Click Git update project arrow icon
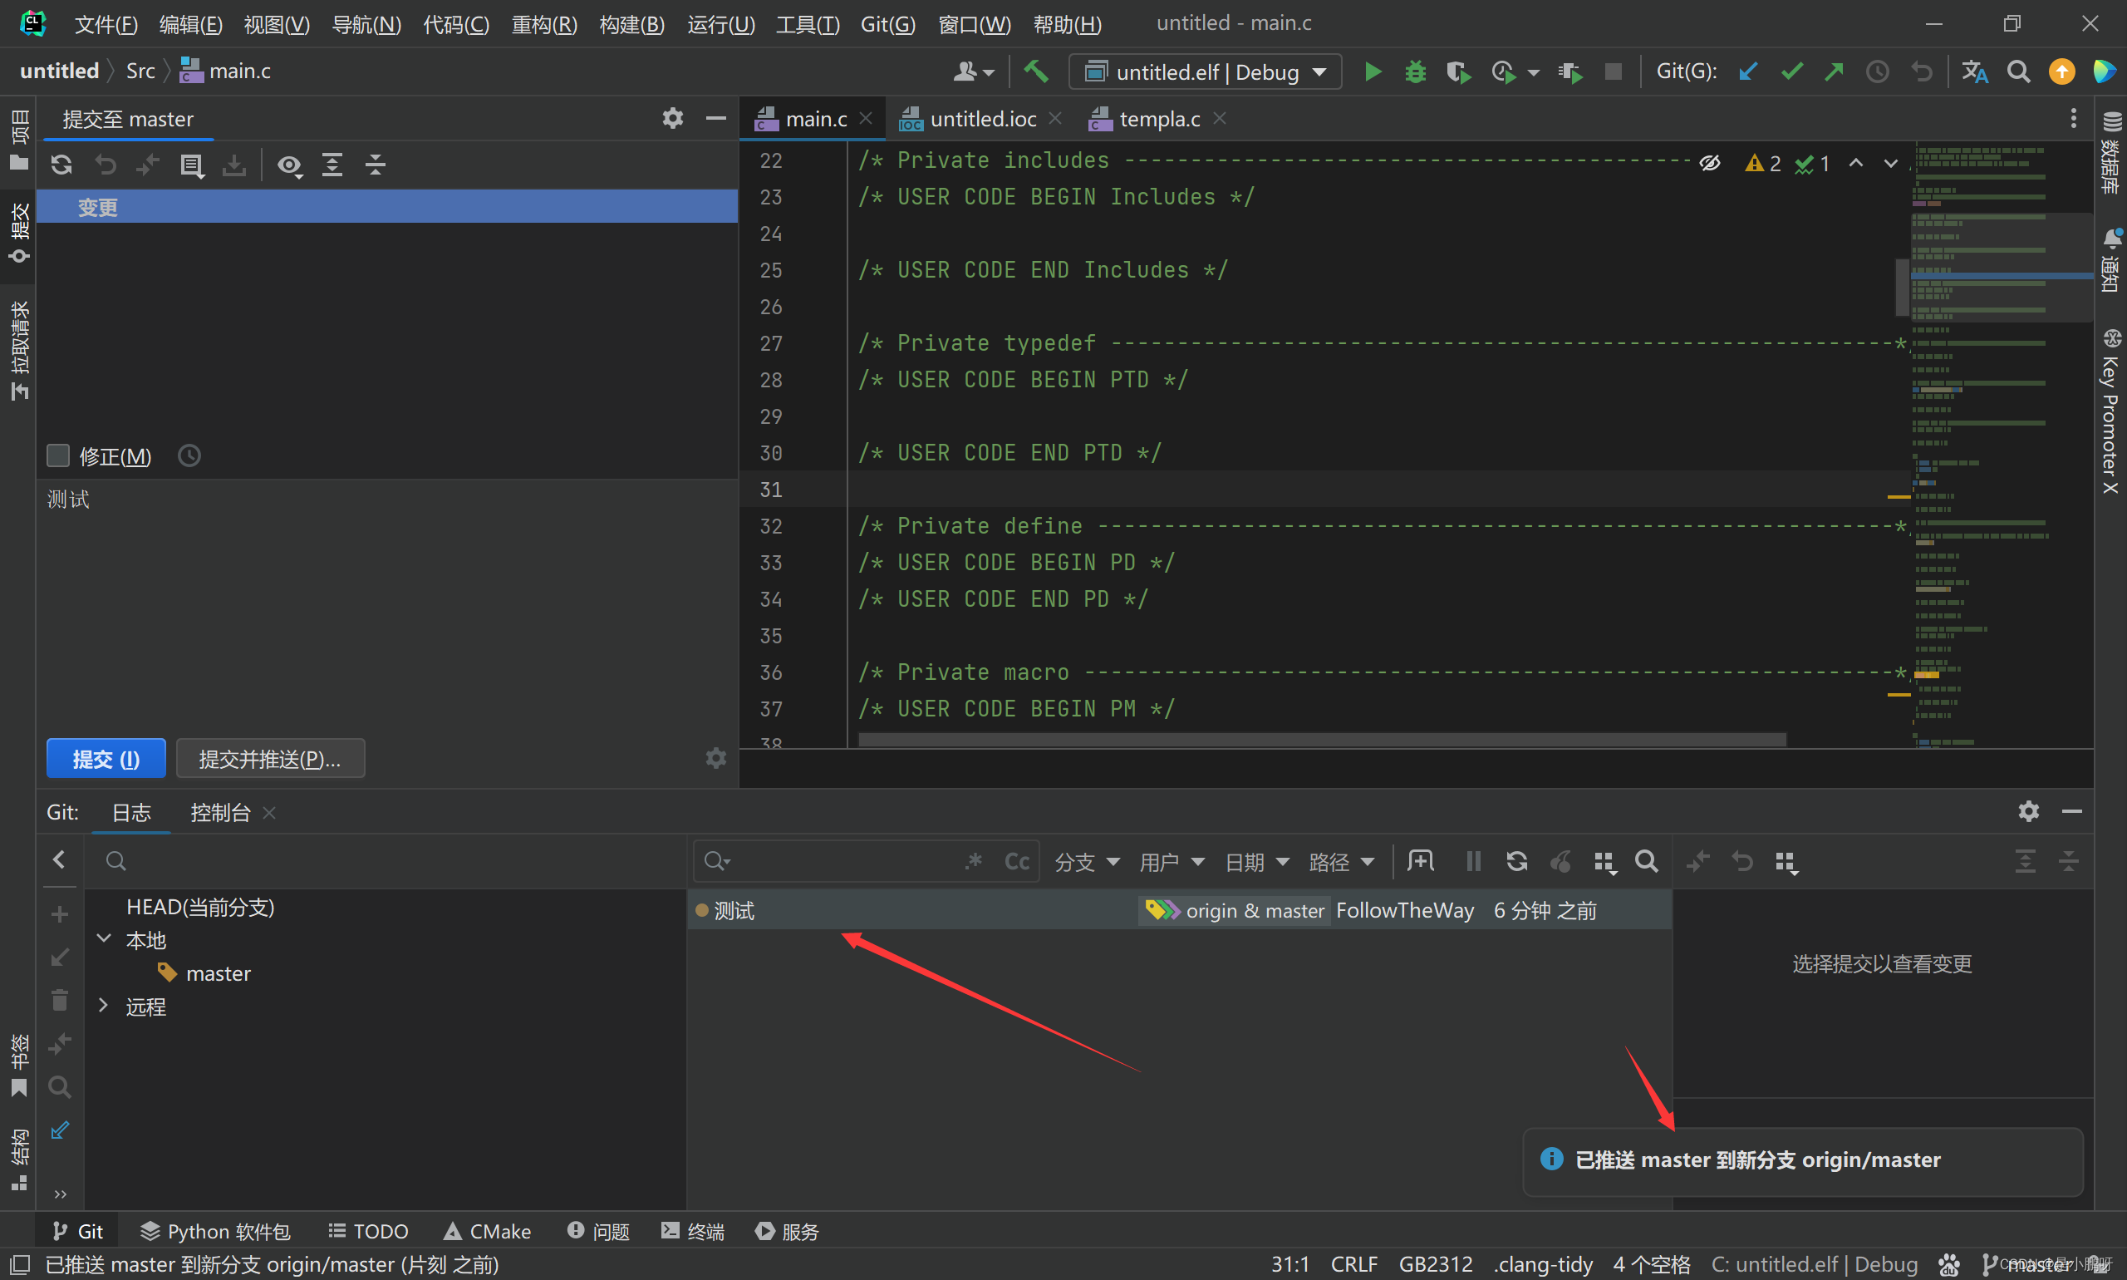The image size is (2127, 1280). (x=1747, y=71)
